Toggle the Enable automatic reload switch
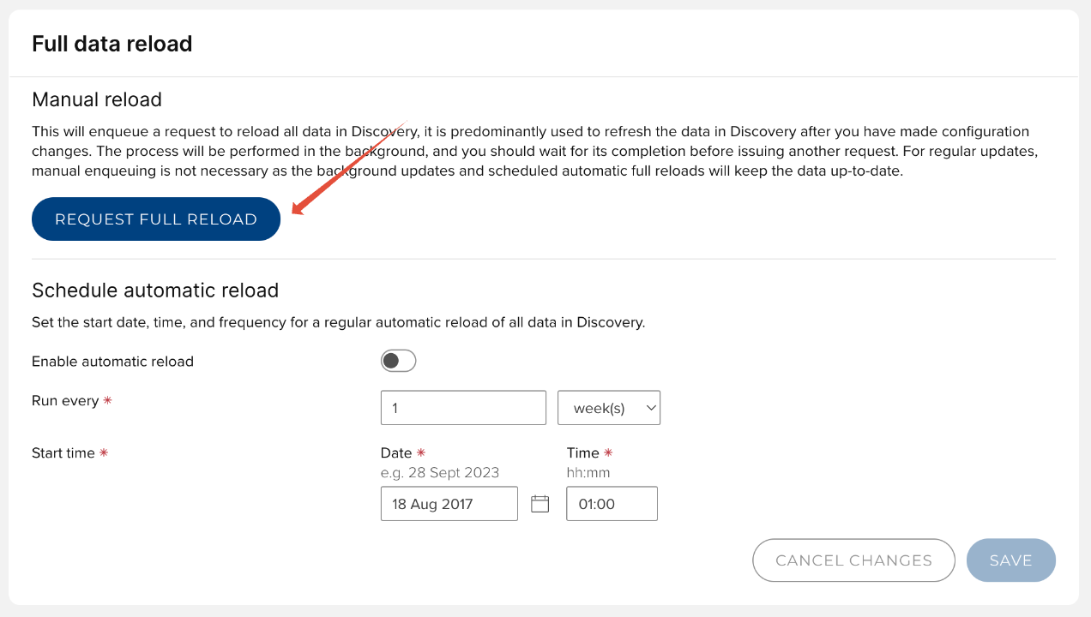This screenshot has width=1091, height=617. (x=398, y=361)
